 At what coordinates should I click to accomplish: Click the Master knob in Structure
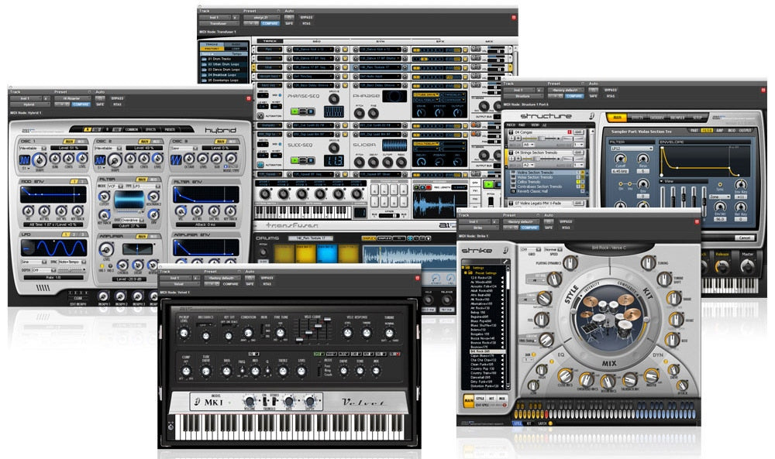[x=747, y=266]
